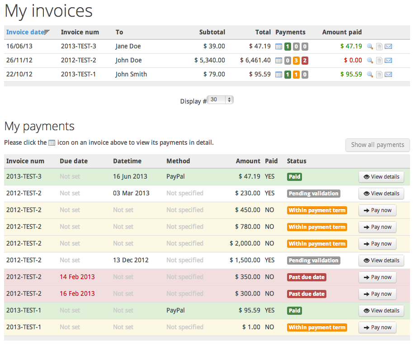Click Within payment term label on $1.00 row
The image size is (415, 346).
pyautogui.click(x=317, y=327)
